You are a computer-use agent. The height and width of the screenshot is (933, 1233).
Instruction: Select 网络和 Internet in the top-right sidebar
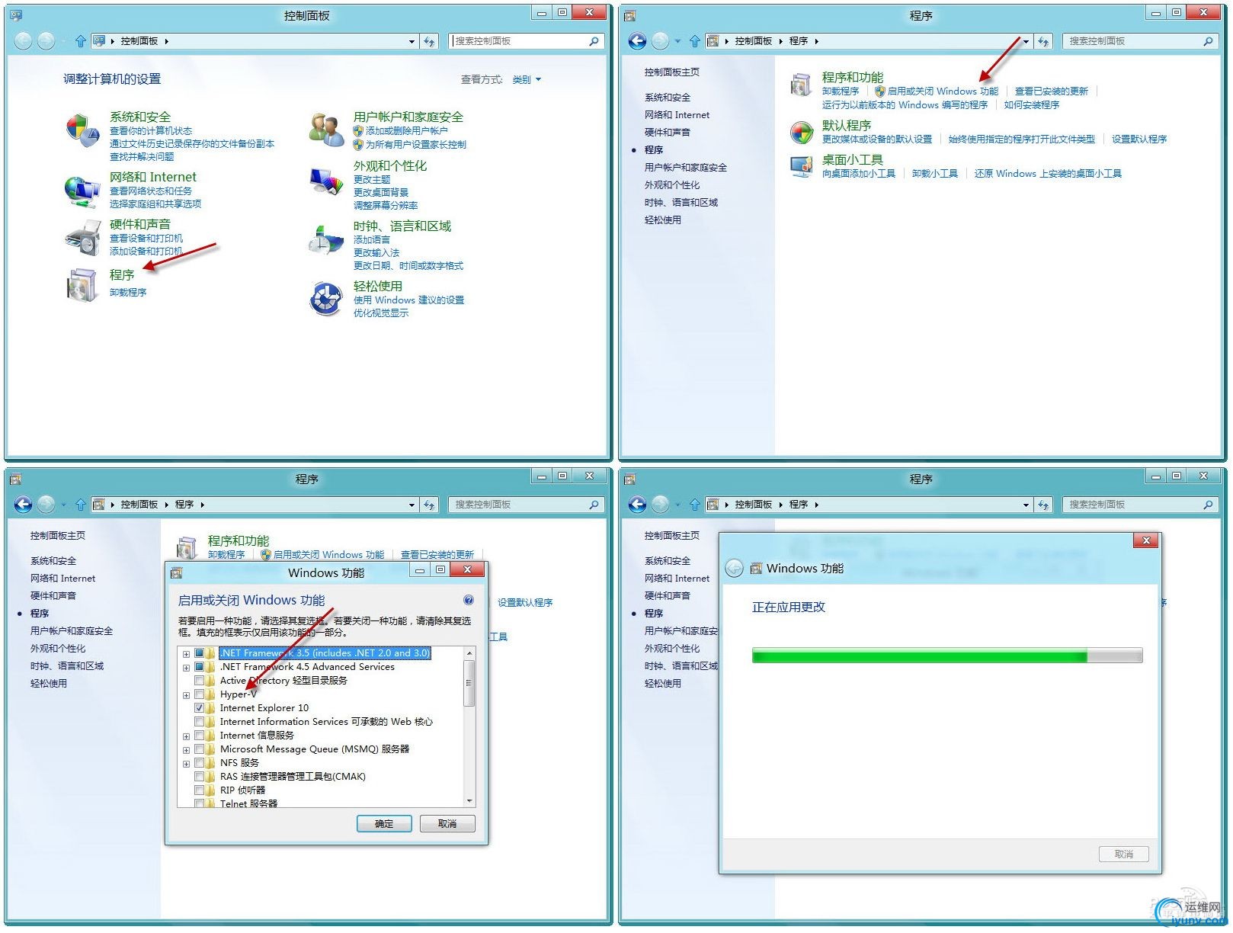pyautogui.click(x=677, y=115)
